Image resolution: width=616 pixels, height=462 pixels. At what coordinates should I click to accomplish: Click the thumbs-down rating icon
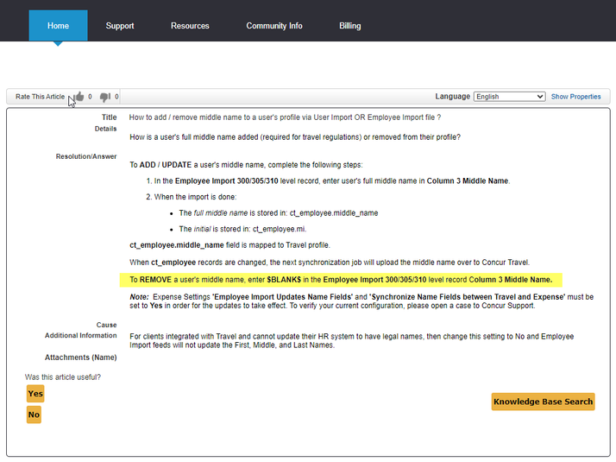(x=105, y=97)
